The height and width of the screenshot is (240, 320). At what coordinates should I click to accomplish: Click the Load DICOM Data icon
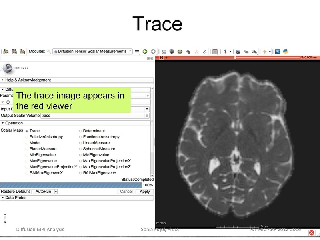click(14, 52)
